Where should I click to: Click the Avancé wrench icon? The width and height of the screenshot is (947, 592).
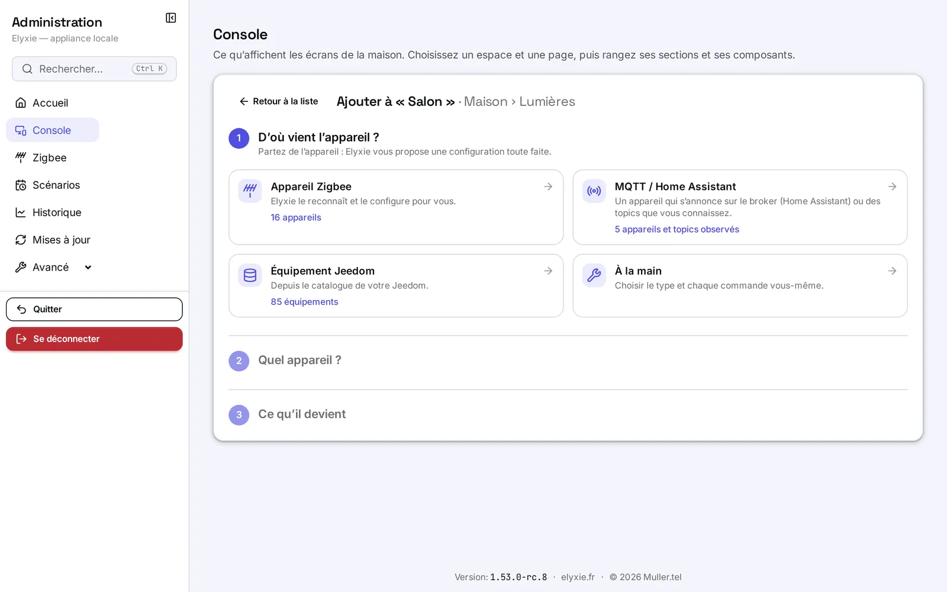click(x=21, y=267)
